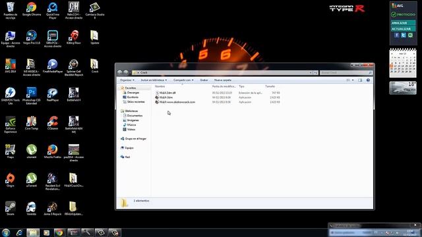Open the view options dropdown arrow in Explorer

tap(353, 80)
